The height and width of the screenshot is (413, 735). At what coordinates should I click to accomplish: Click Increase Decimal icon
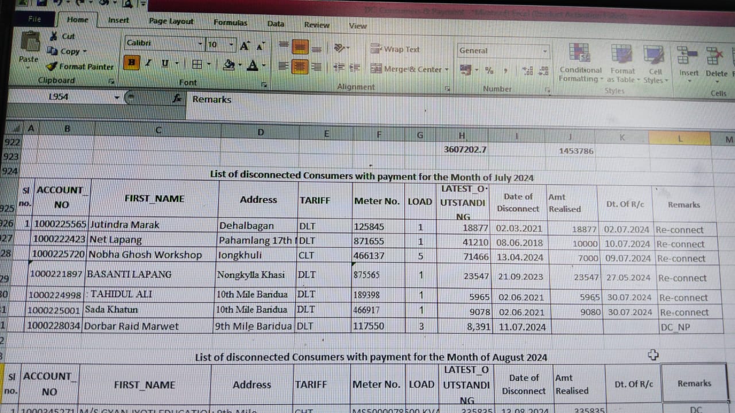528,71
